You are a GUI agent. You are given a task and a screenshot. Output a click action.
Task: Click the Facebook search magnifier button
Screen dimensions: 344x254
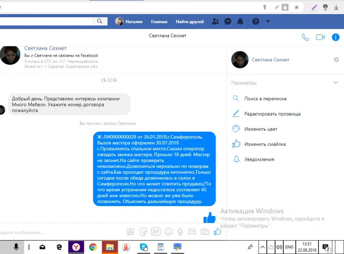point(100,21)
